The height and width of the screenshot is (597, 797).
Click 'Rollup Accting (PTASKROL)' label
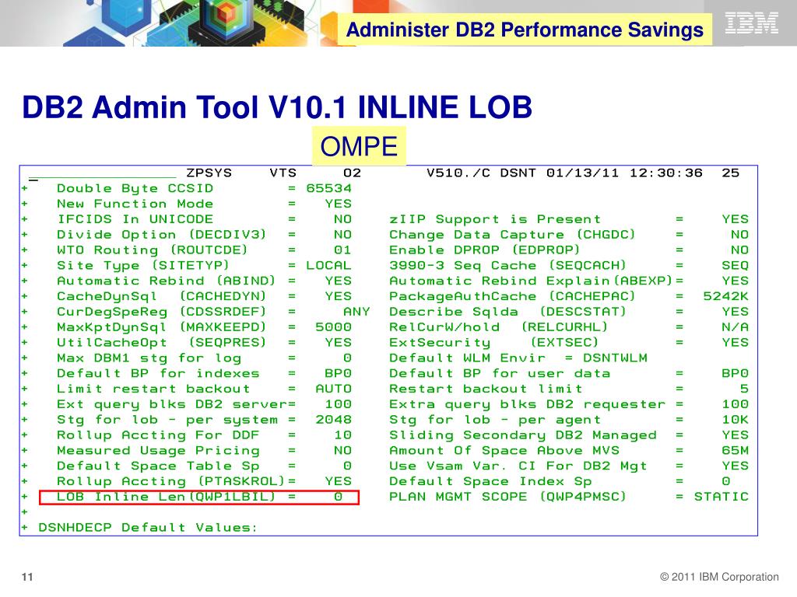pyautogui.click(x=170, y=481)
